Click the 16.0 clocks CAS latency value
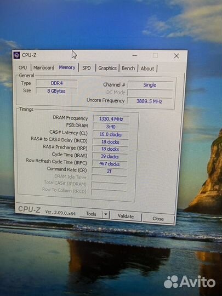 click(111, 134)
